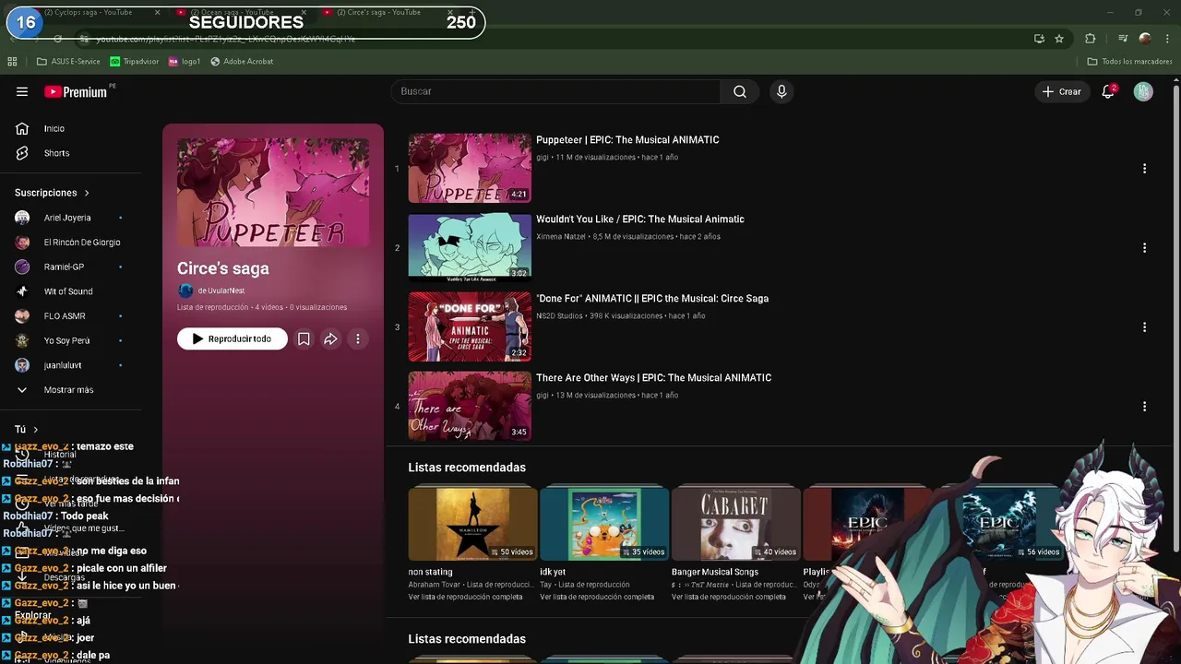The width and height of the screenshot is (1181, 664).
Task: Open Done For ANIMATIC thumbnail
Action: tap(470, 326)
